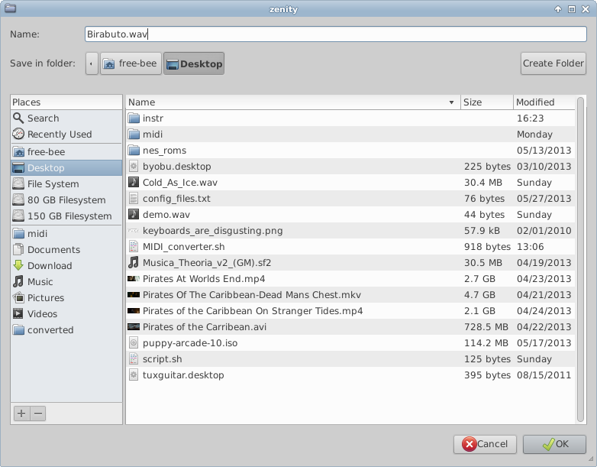Image resolution: width=597 pixels, height=467 pixels.
Task: Click the Recently Used clock icon
Action: coord(18,135)
